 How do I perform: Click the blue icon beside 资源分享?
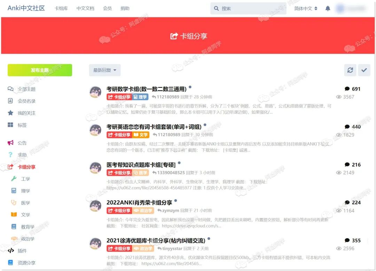pyautogui.click(x=10, y=263)
